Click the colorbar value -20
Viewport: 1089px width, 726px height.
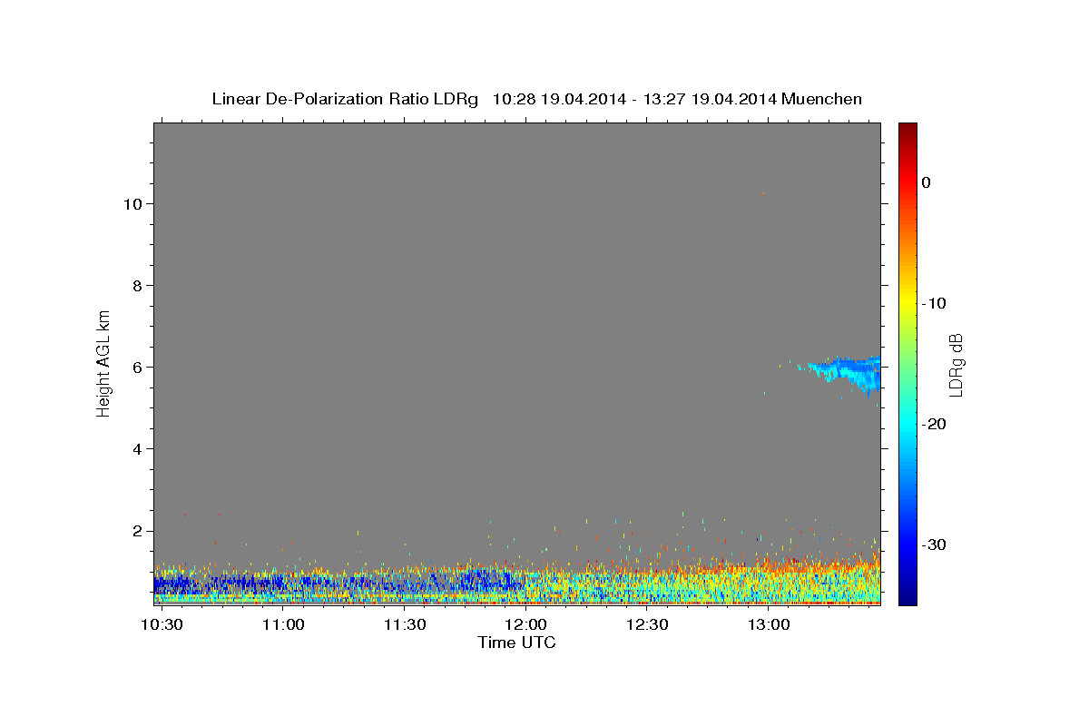coord(934,424)
